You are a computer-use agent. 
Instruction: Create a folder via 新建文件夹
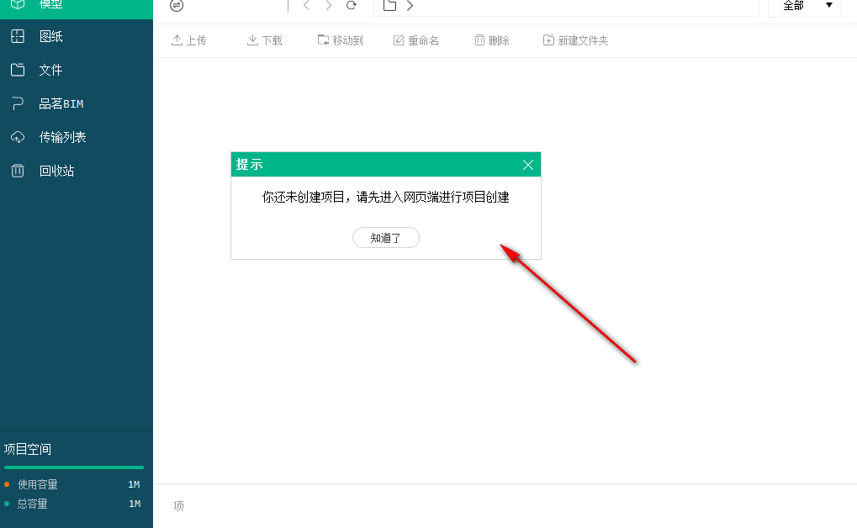(x=575, y=40)
